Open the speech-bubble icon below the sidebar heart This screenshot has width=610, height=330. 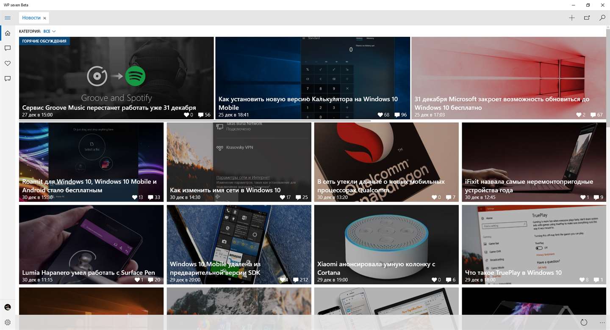(x=7, y=79)
